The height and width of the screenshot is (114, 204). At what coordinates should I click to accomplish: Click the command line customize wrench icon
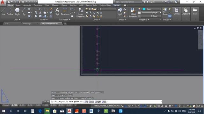coord(48,102)
